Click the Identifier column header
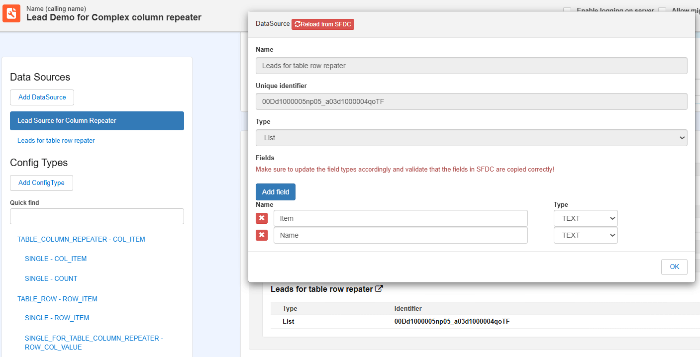700x357 pixels. pos(408,309)
